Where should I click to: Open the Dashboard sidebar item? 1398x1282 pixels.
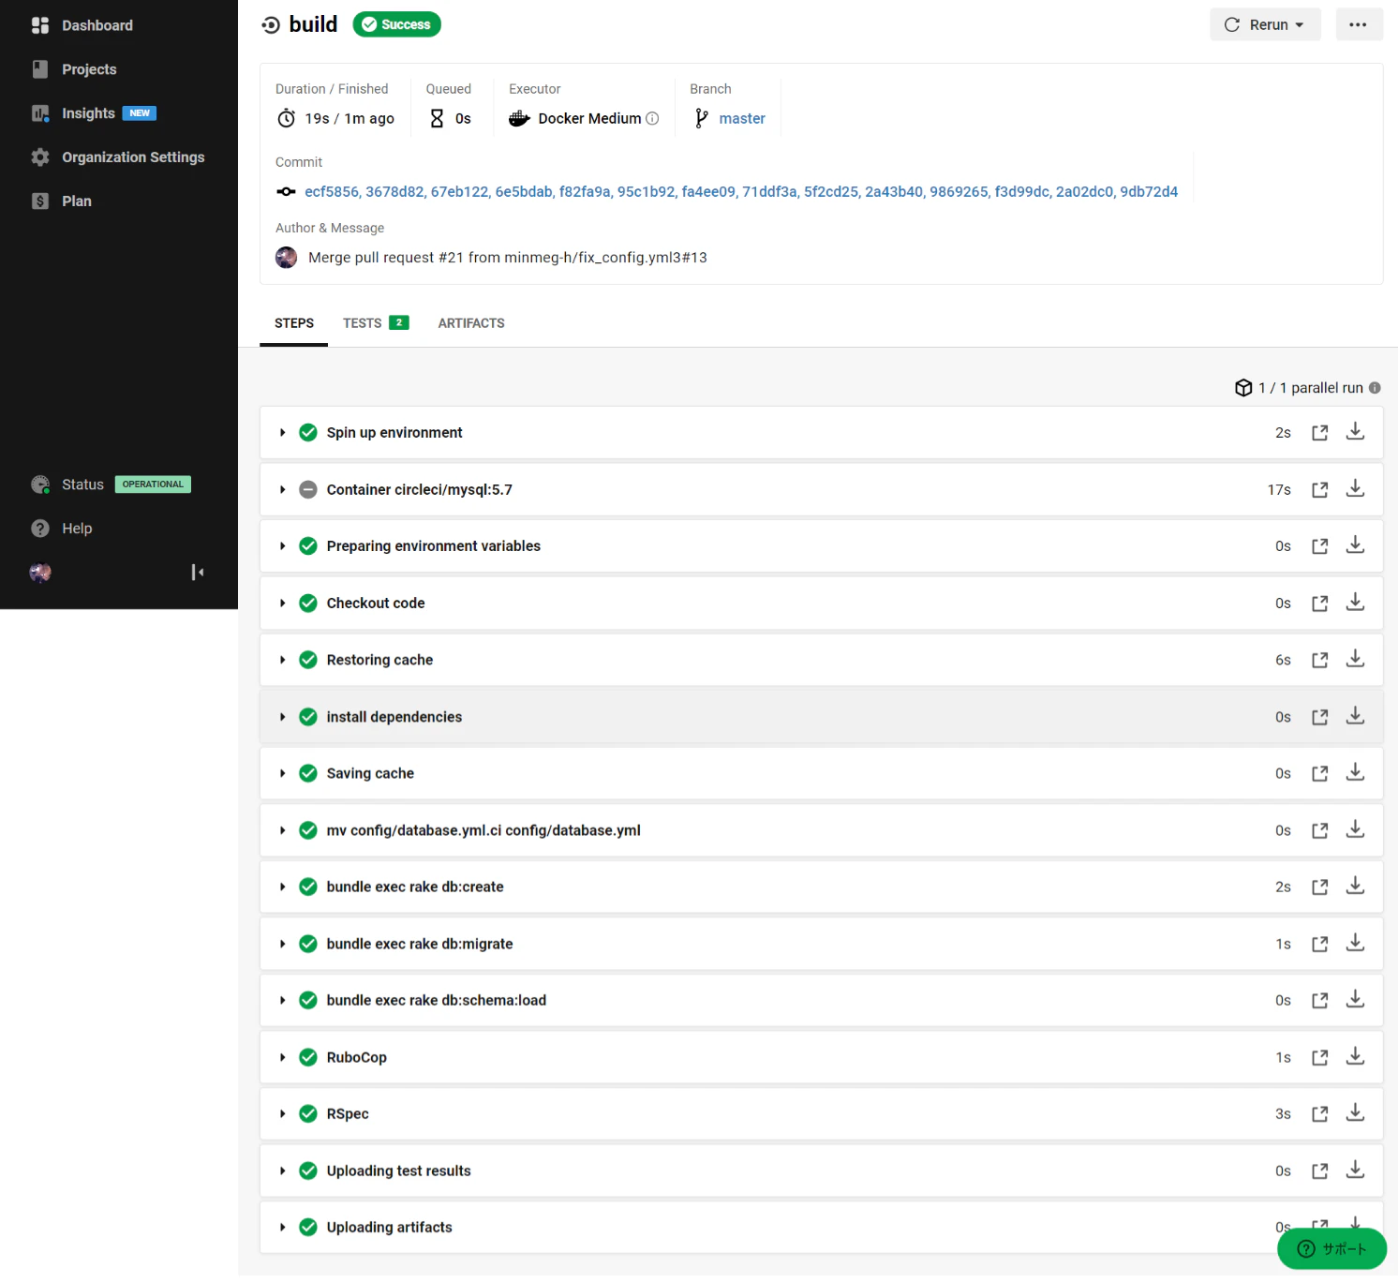pos(82,25)
